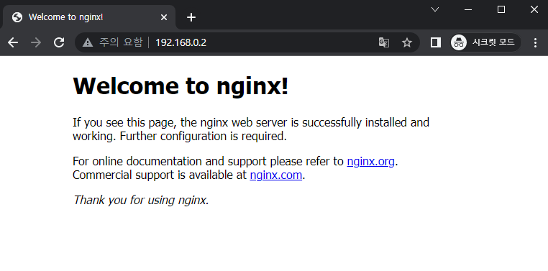The width and height of the screenshot is (548, 271).
Task: Click the text Further configuration is required
Action: pyautogui.click(x=203, y=136)
